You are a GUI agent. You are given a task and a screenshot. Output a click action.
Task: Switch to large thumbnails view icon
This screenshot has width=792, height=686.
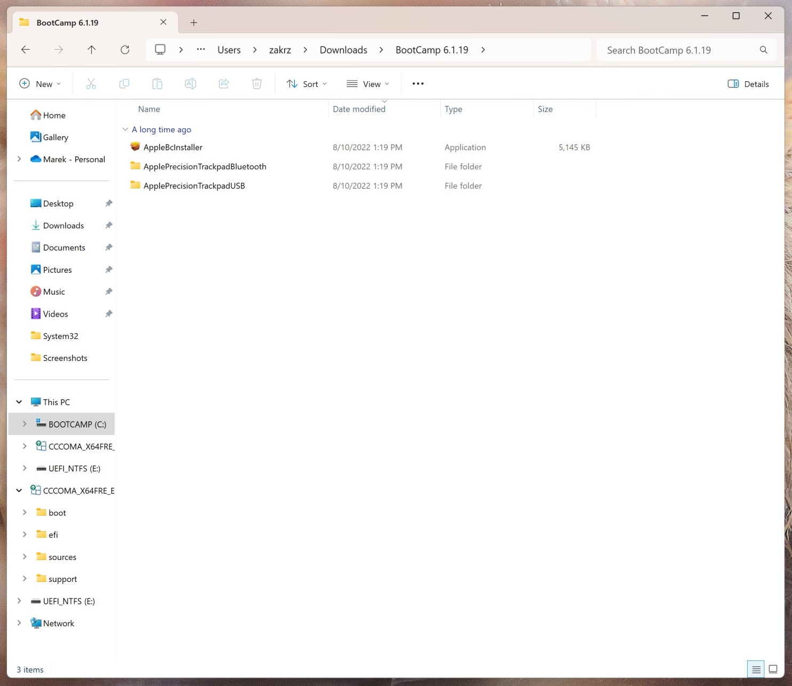[x=773, y=669]
